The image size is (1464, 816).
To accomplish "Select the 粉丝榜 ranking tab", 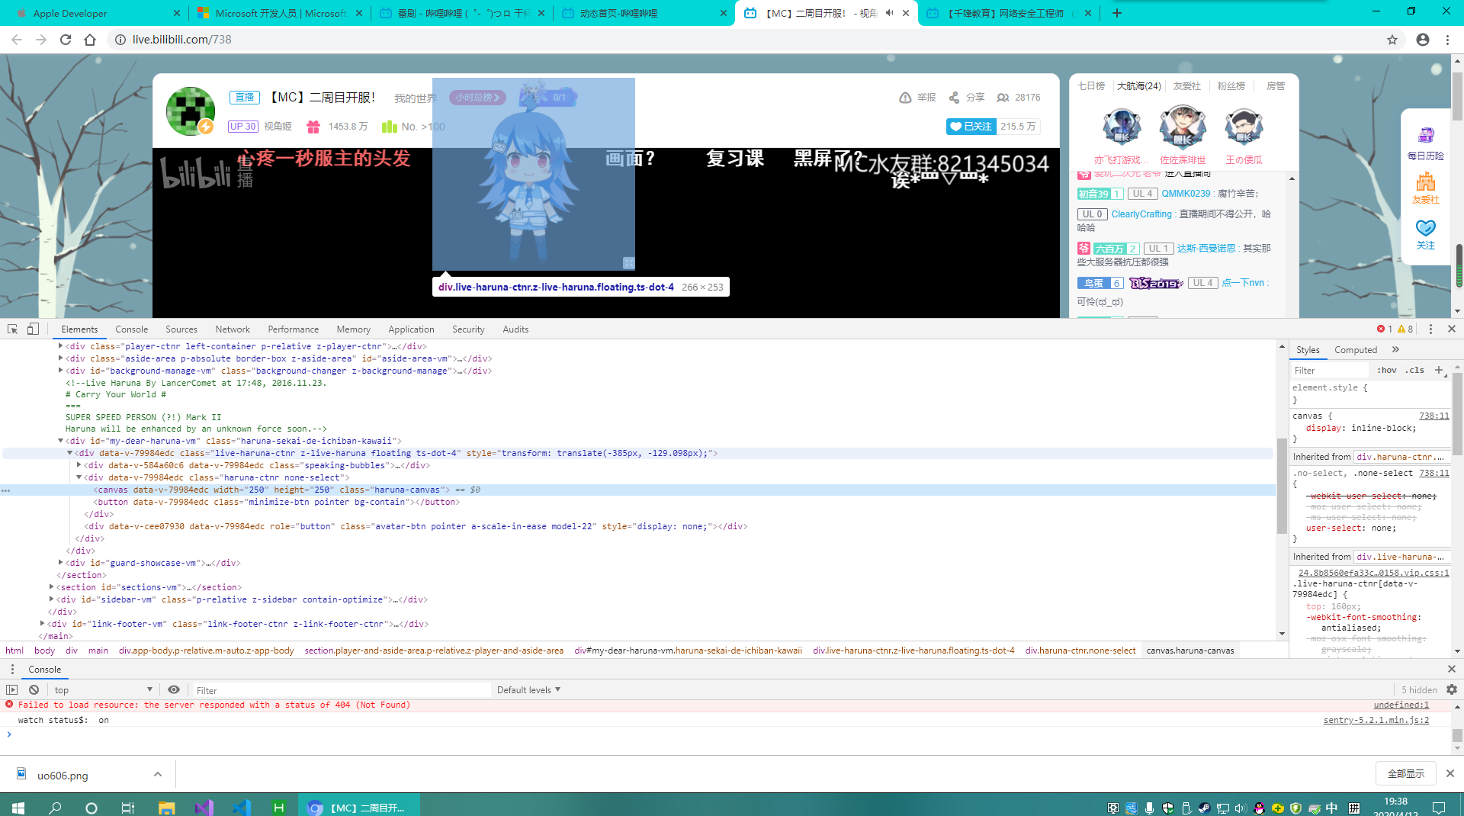I will pyautogui.click(x=1231, y=86).
